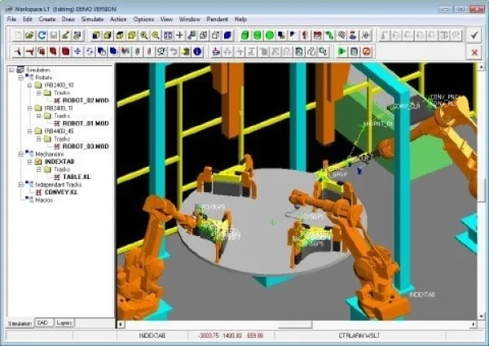This screenshot has height=346, width=489.
Task: Collapse the Simulation root node
Action: pyautogui.click(x=11, y=70)
